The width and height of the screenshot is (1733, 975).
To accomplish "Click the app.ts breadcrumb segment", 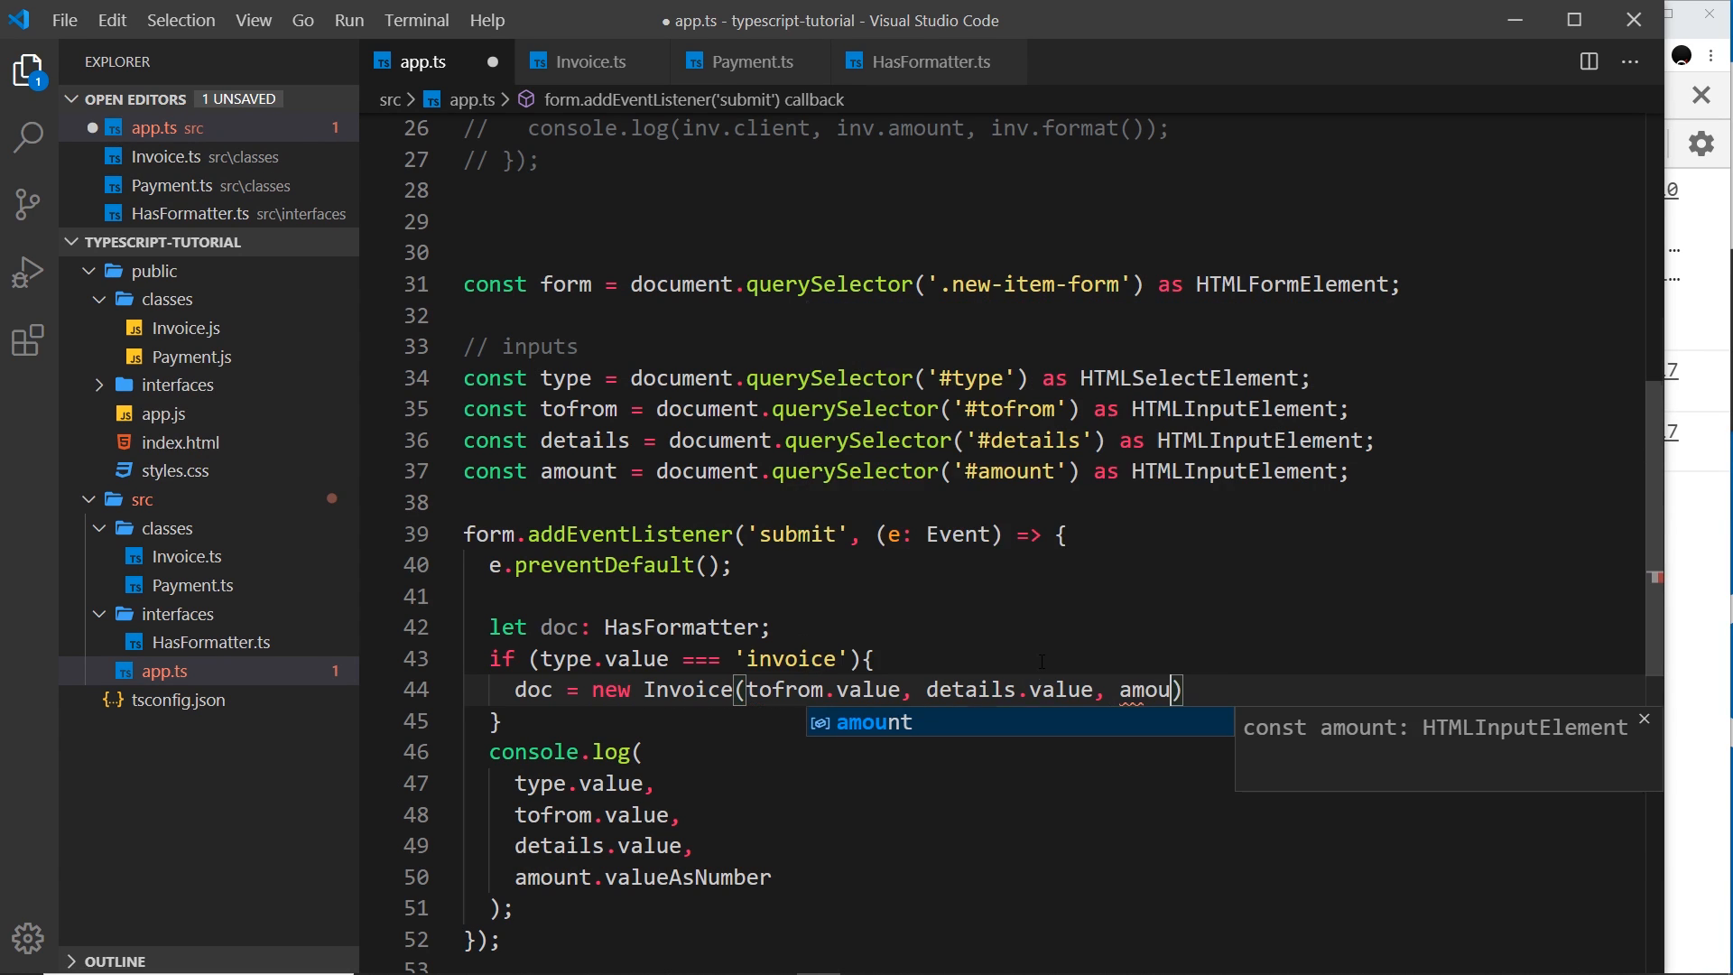I will pyautogui.click(x=472, y=99).
